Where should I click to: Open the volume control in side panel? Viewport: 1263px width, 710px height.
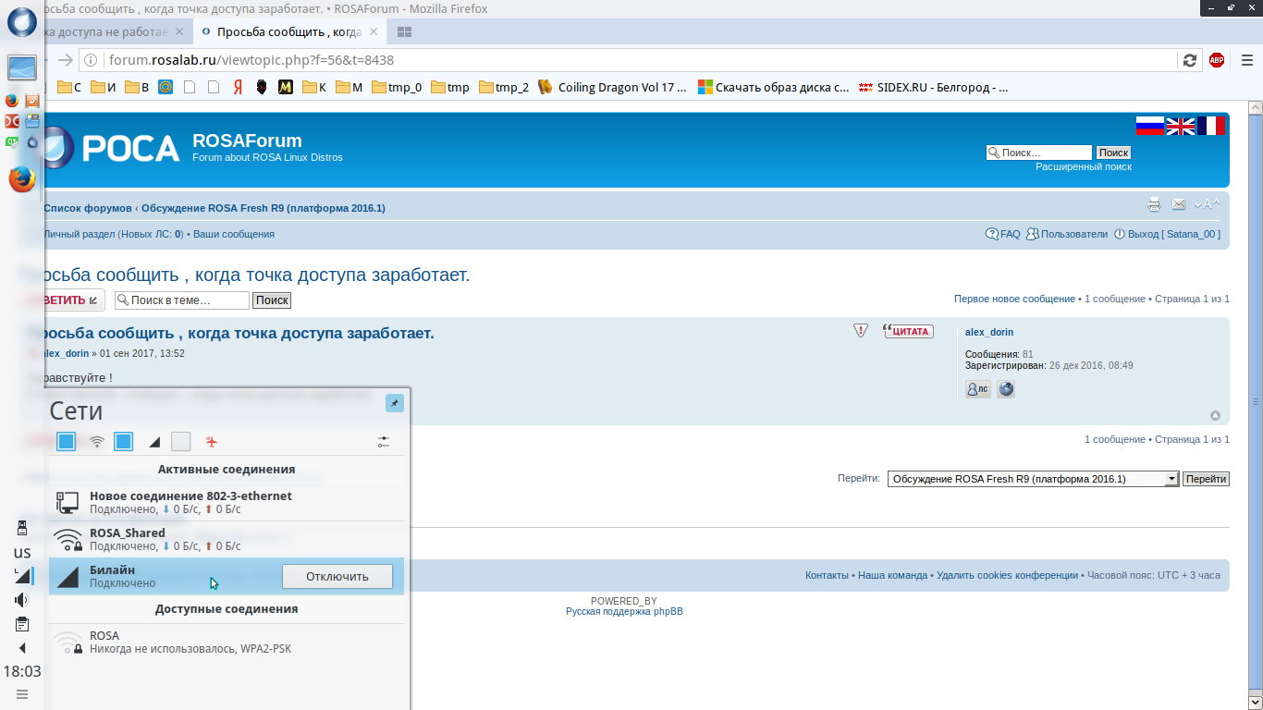point(22,600)
